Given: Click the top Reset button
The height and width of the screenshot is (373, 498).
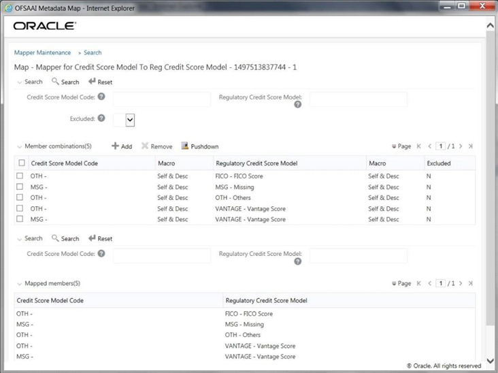Looking at the screenshot, I should coord(101,82).
